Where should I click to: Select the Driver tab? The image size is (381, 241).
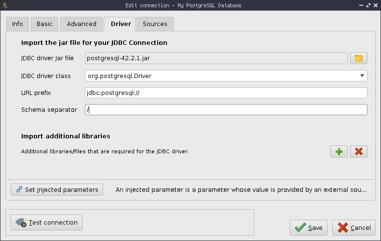[x=121, y=24]
